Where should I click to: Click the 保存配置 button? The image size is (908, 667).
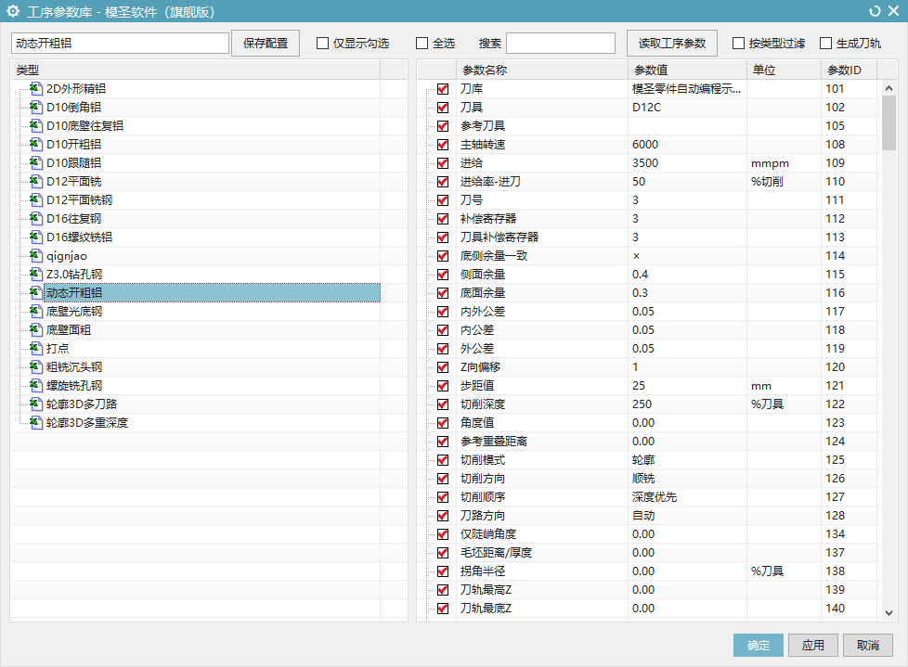pos(266,44)
